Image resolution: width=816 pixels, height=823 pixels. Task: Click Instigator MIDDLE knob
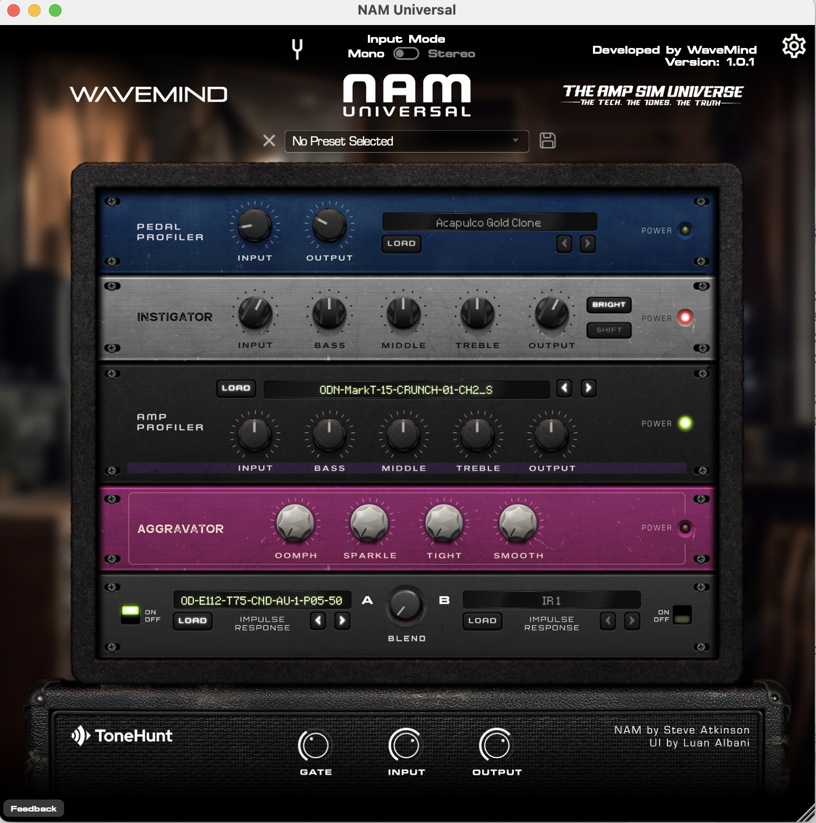click(x=403, y=313)
